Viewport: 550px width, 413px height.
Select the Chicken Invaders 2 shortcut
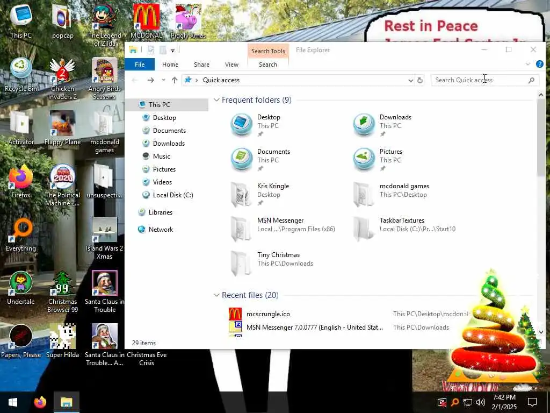click(62, 79)
